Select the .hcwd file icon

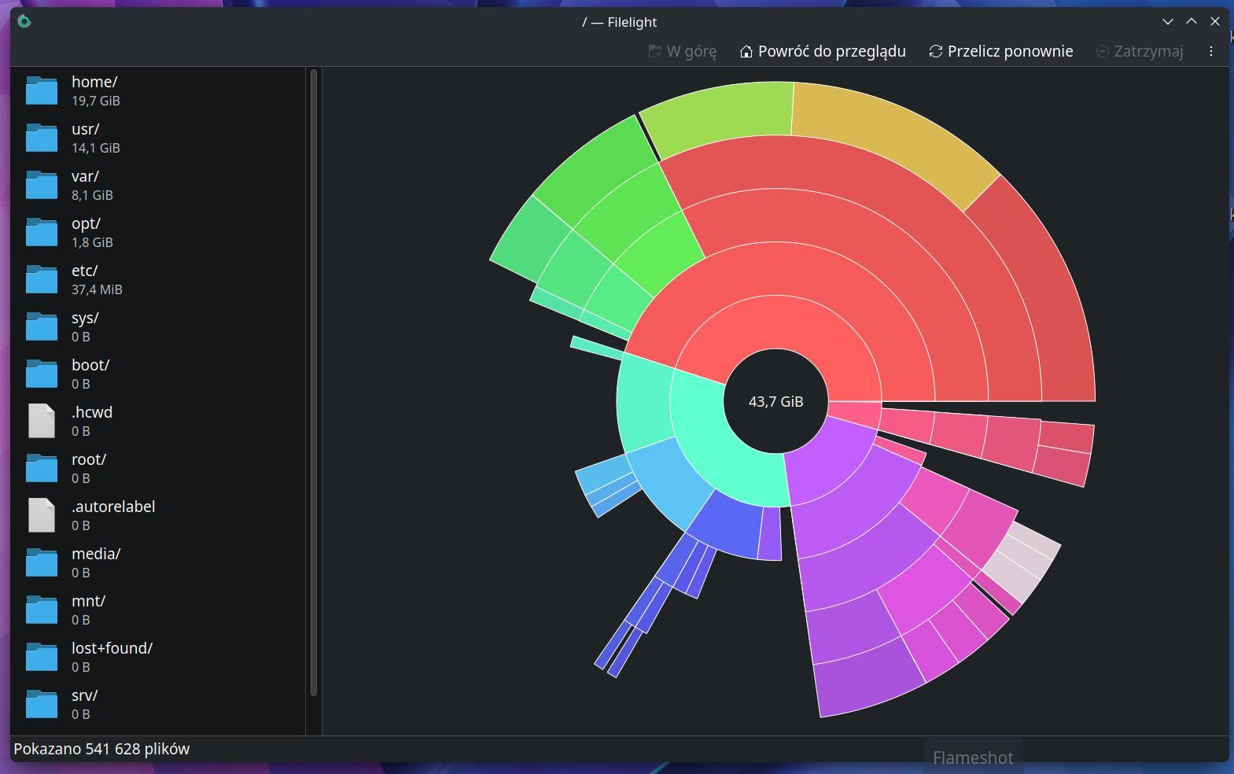(42, 421)
